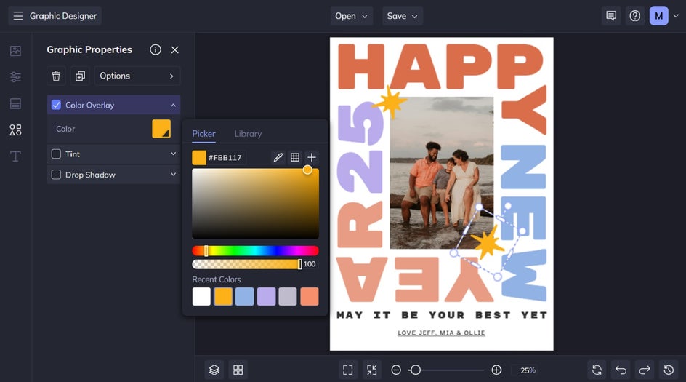Click the opacity value 100 field
Screen dimensions: 686x382
310,264
